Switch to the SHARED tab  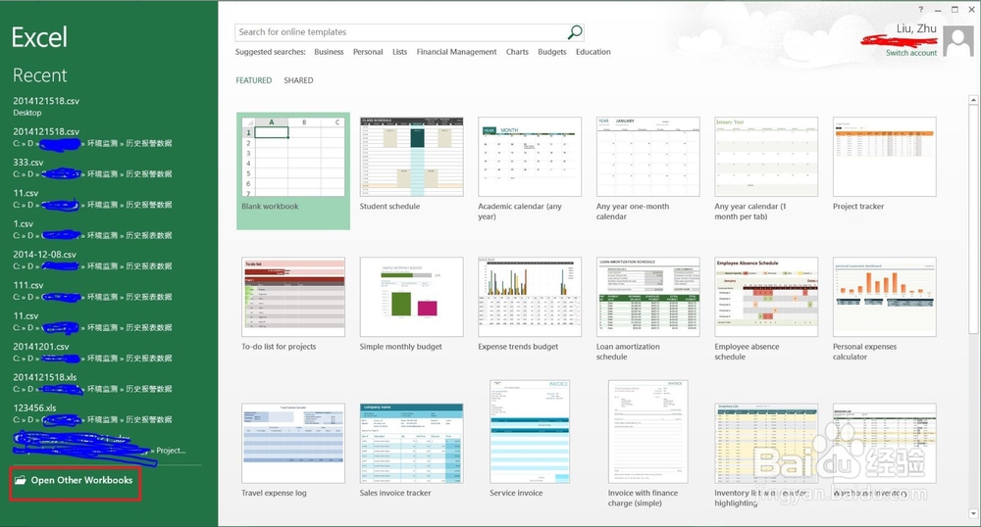pyautogui.click(x=298, y=80)
